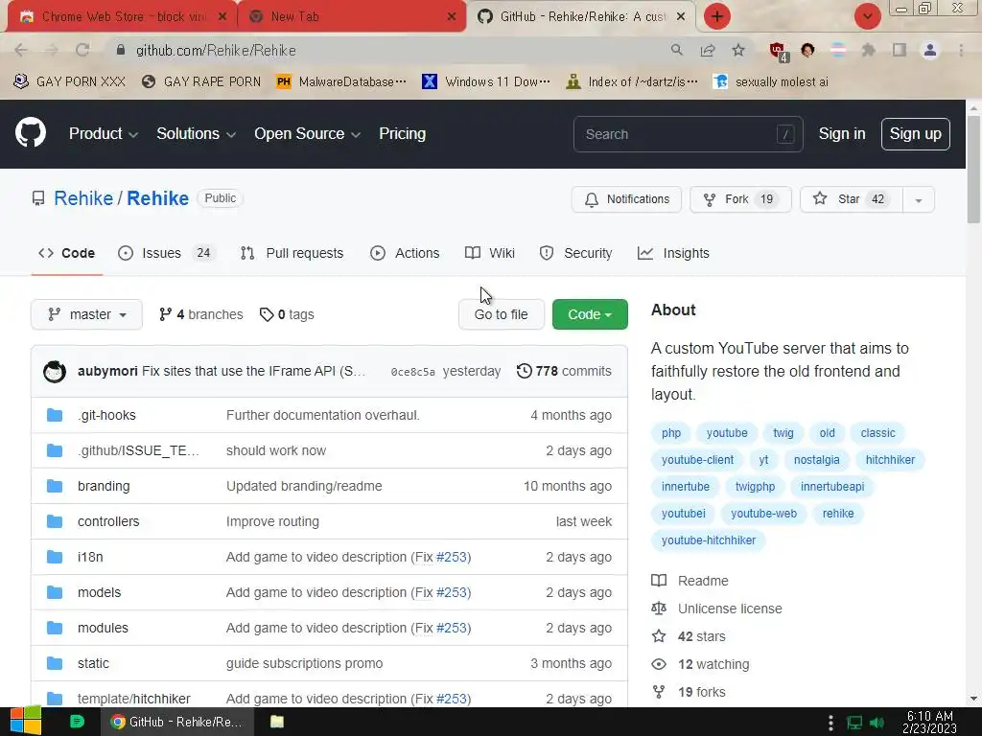The width and height of the screenshot is (982, 736).
Task: Toggle the browser side panel icon
Action: (900, 50)
